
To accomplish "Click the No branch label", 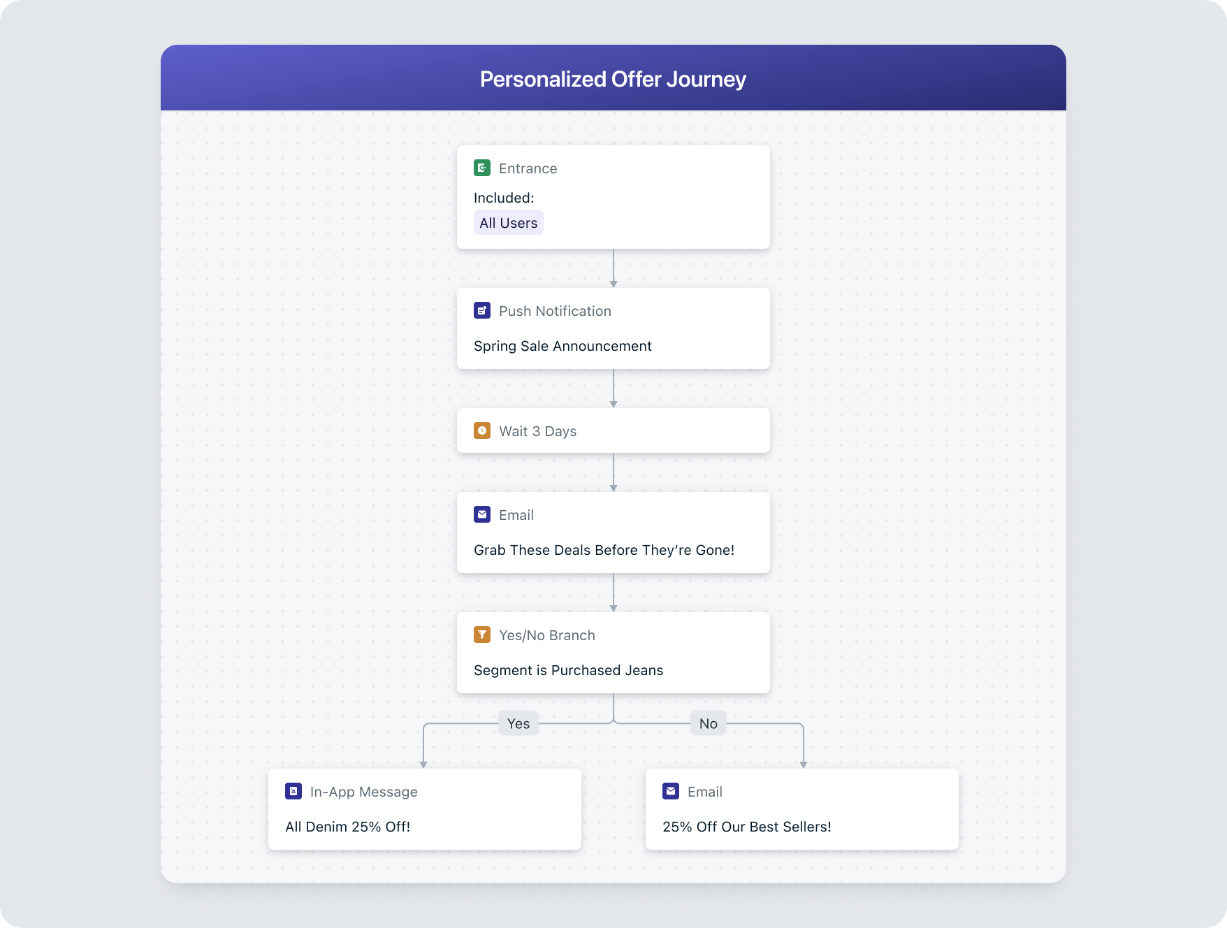I will coord(708,723).
